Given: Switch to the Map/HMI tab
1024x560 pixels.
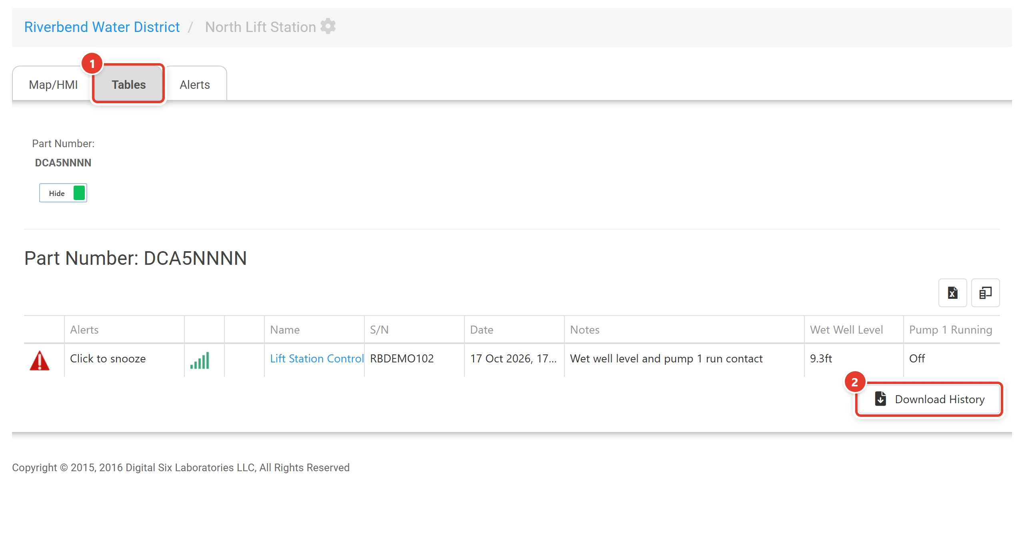Looking at the screenshot, I should (x=53, y=84).
